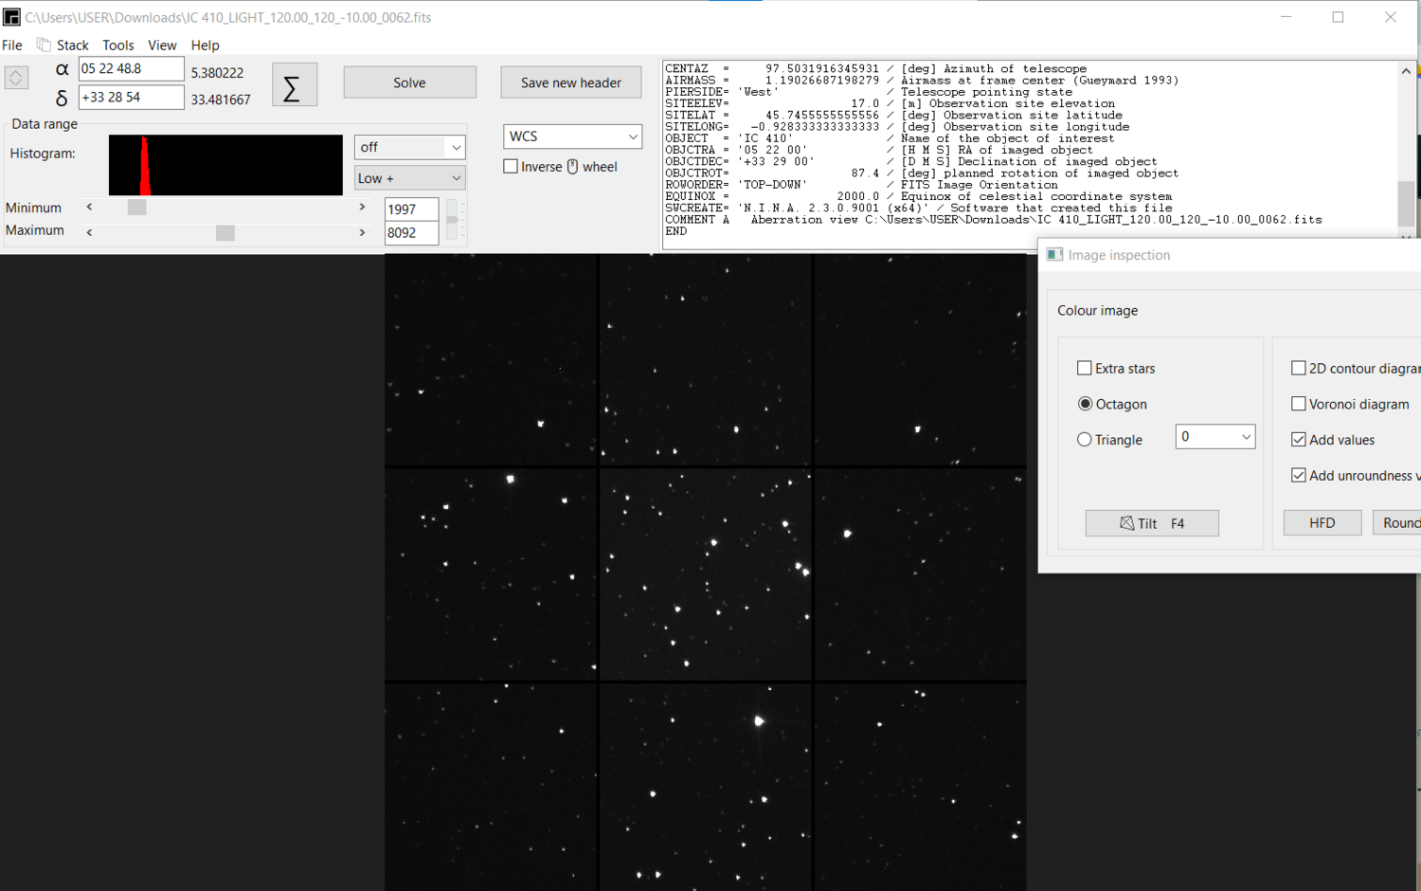Check the Extra stars option
Viewport: 1421px width, 891px height.
point(1085,368)
